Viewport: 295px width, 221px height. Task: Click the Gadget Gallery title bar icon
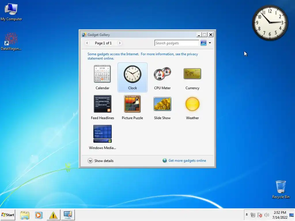click(x=84, y=35)
